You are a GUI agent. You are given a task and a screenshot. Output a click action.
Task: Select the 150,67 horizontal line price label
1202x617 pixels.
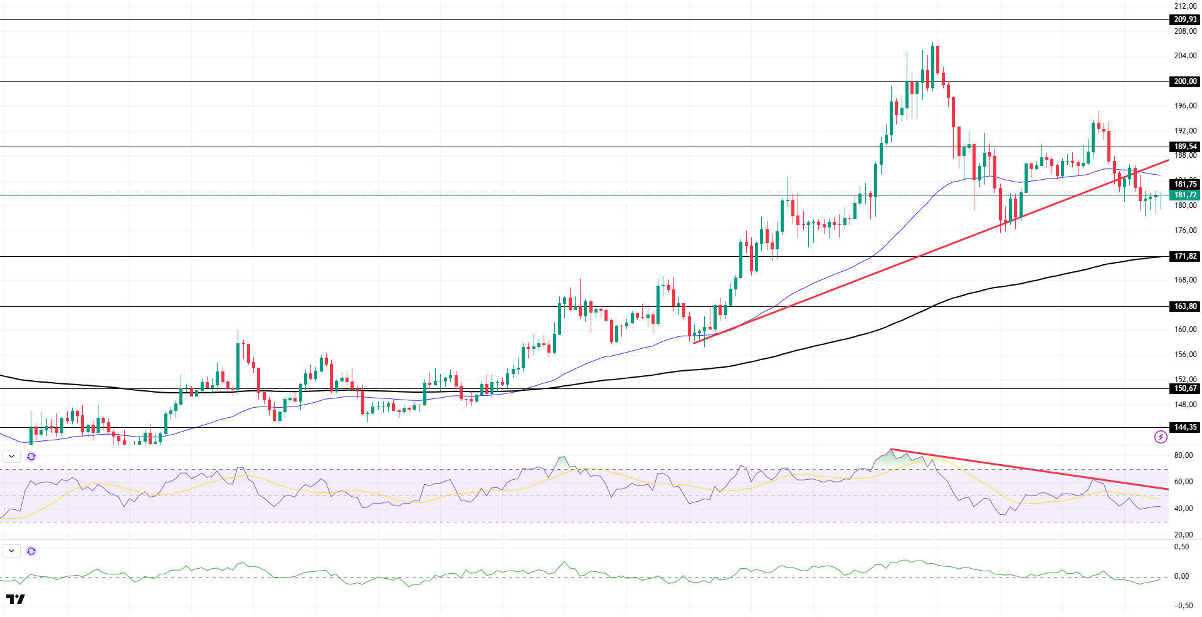[x=1185, y=388]
